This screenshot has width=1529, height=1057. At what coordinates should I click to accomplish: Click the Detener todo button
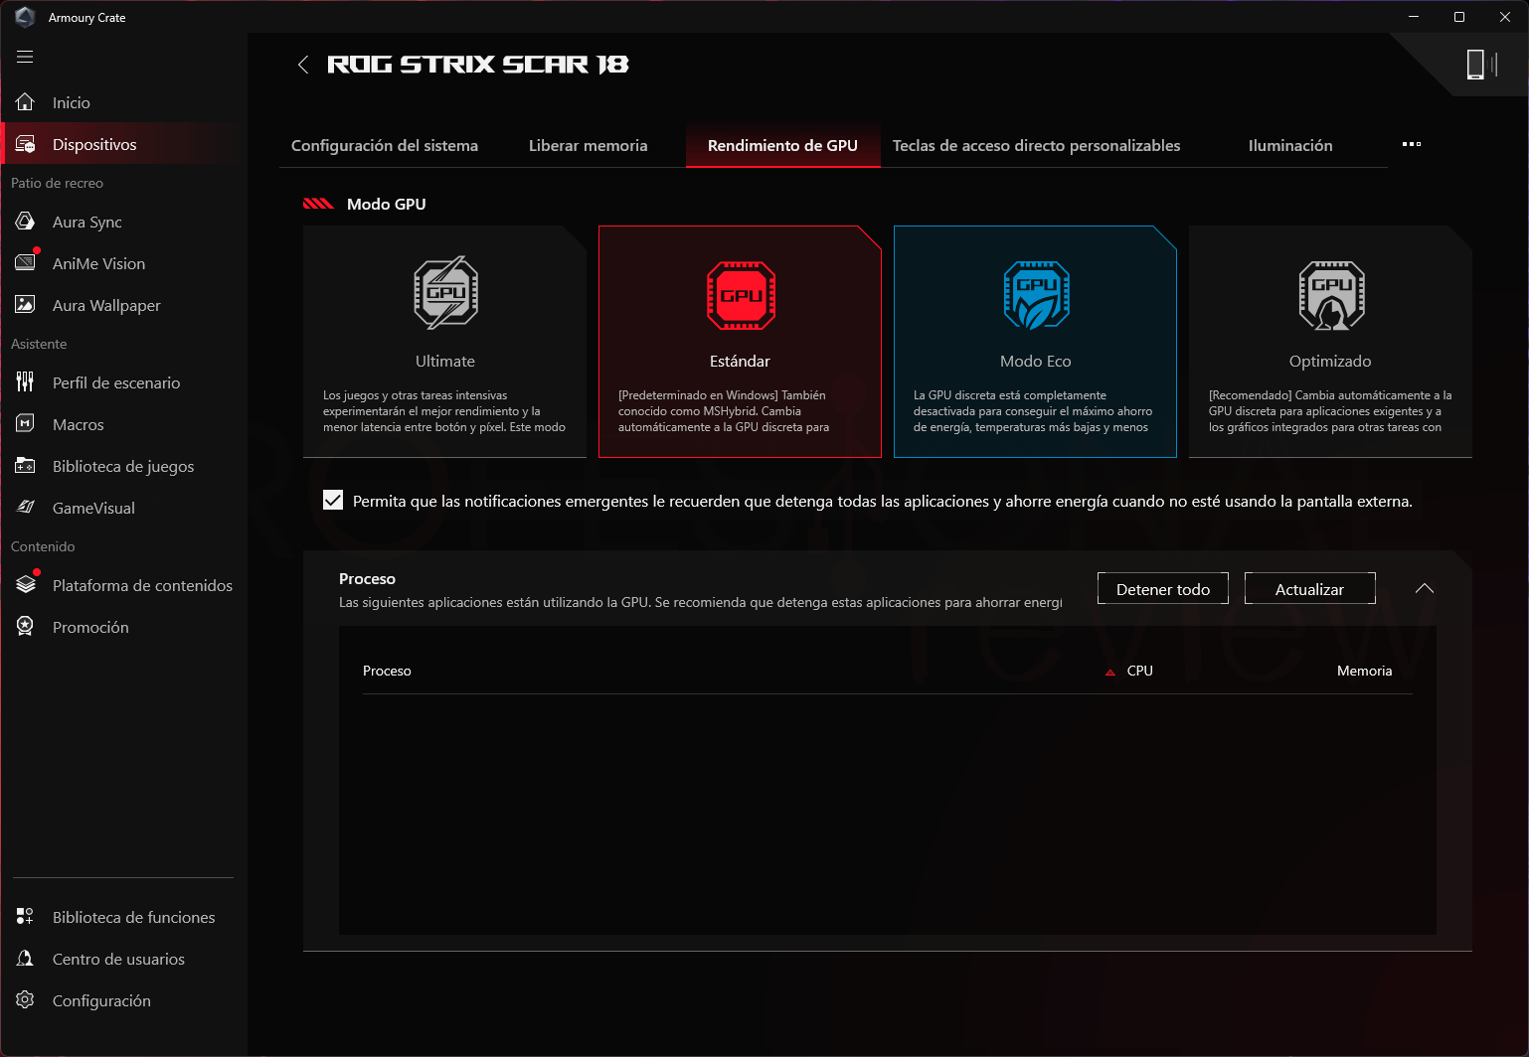pos(1163,588)
